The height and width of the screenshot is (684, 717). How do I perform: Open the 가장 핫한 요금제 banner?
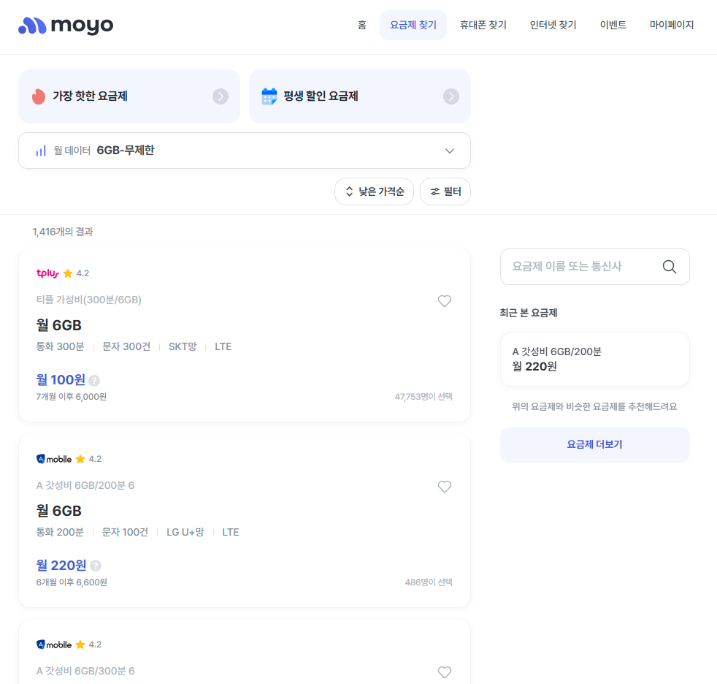click(x=129, y=96)
